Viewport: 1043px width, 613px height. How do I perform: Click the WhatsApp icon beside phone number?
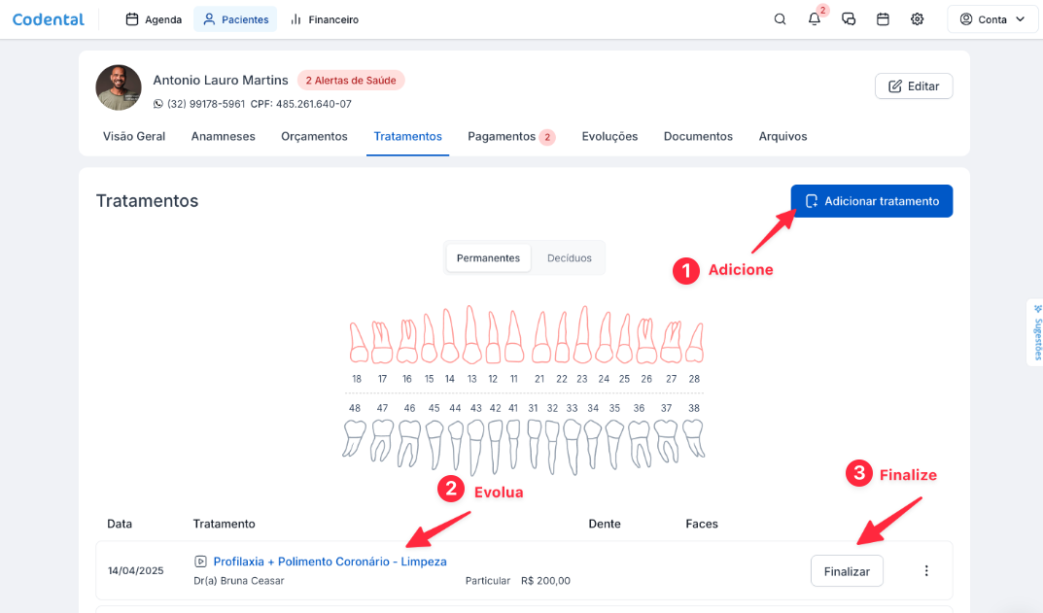click(x=158, y=104)
